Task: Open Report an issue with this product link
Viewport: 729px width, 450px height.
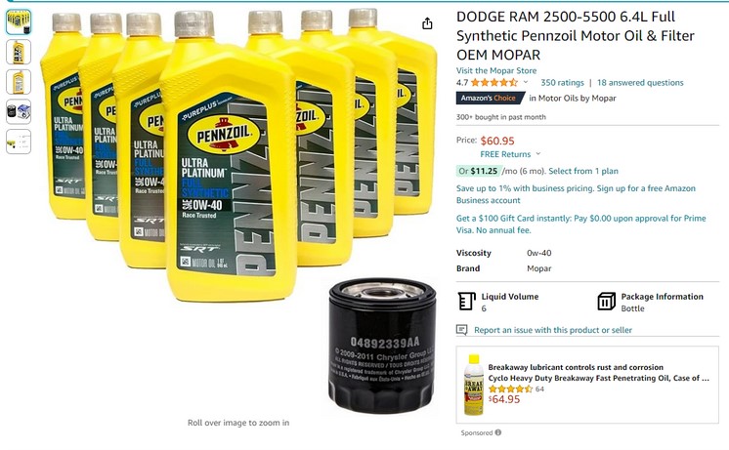Action: click(553, 330)
